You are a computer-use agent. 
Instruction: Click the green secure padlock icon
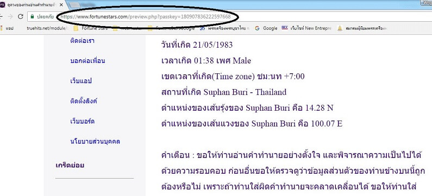(x=32, y=16)
